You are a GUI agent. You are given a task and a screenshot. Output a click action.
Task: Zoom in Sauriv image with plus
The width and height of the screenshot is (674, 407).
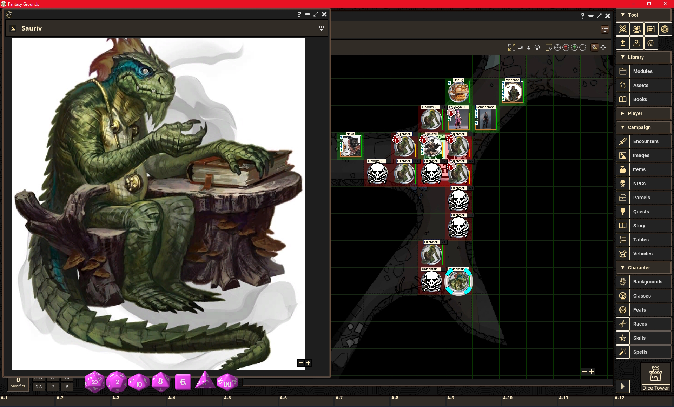pos(308,363)
